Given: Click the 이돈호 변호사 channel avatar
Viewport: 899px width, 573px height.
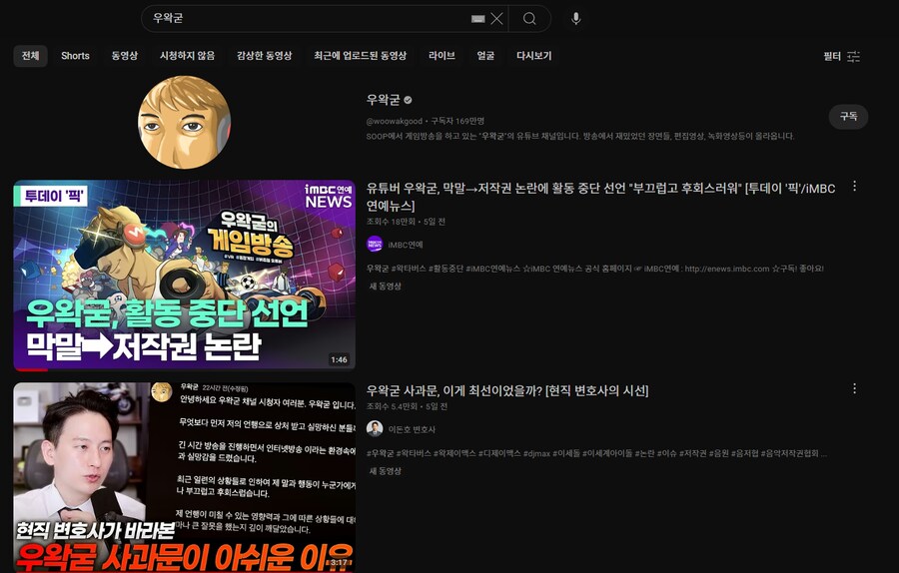Looking at the screenshot, I should coord(375,428).
